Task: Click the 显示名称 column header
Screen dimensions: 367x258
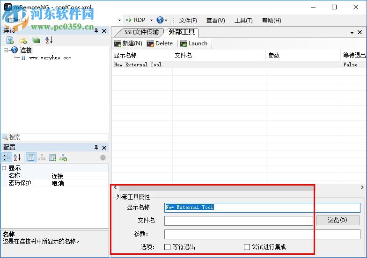Action: click(142, 55)
